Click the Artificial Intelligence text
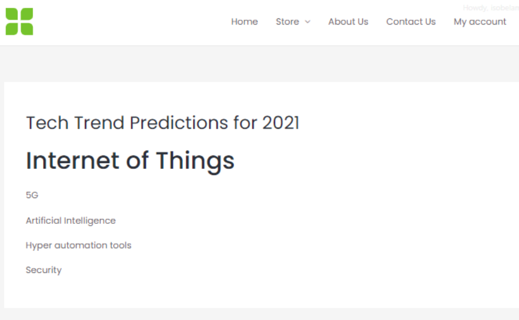The width and height of the screenshot is (519, 320). 71,220
